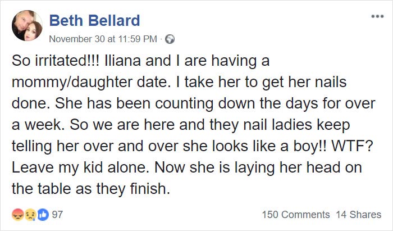Show who reacted via the 97 count
Image resolution: width=393 pixels, height=231 pixels.
point(57,214)
